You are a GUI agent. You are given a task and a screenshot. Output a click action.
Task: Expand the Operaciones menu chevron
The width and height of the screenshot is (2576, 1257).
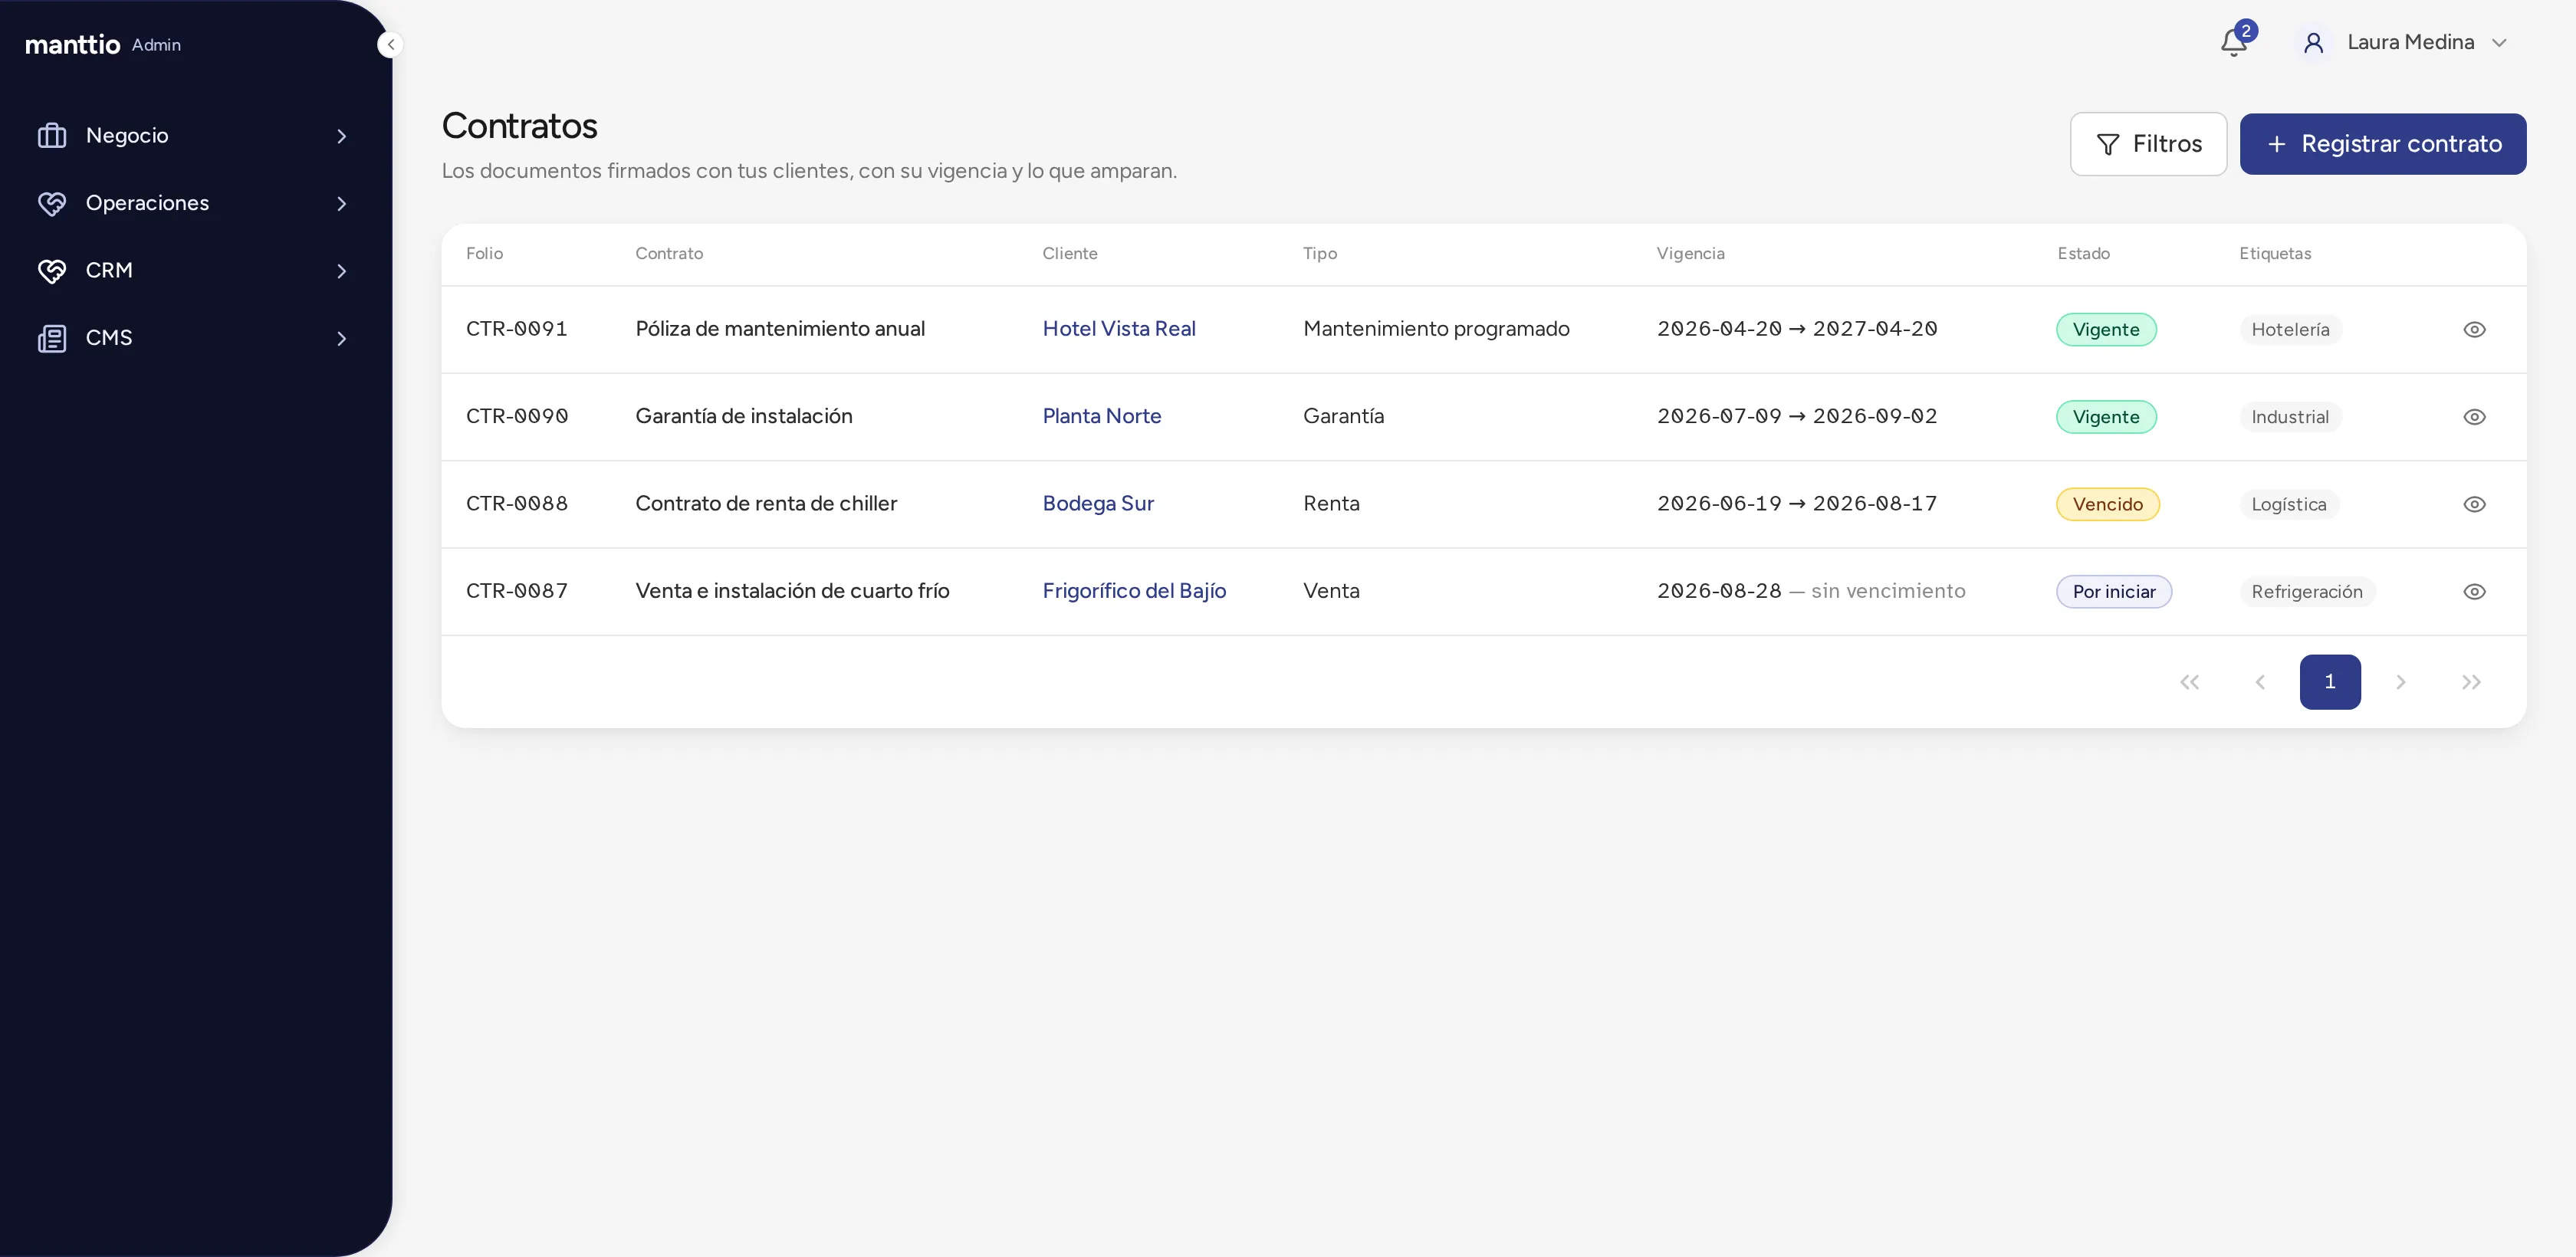[342, 203]
